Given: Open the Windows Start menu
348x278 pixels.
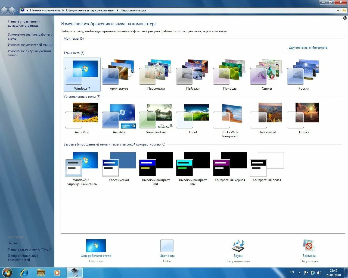Looking at the screenshot, I should tap(7, 272).
